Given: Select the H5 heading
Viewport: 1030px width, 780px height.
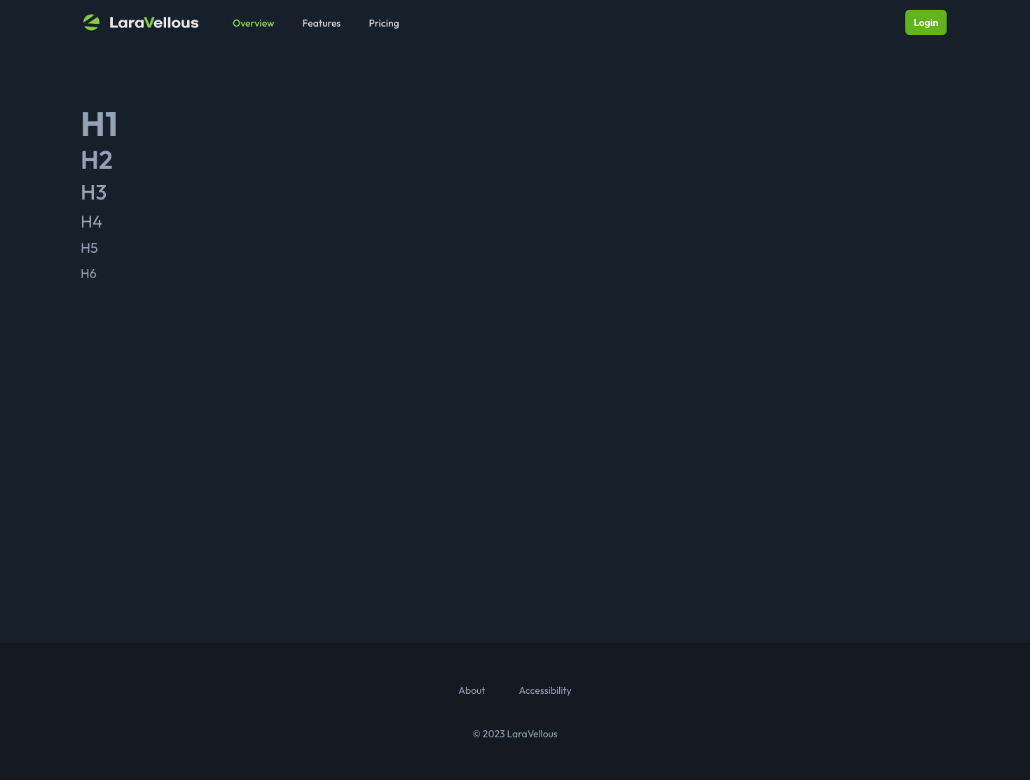Looking at the screenshot, I should (89, 248).
